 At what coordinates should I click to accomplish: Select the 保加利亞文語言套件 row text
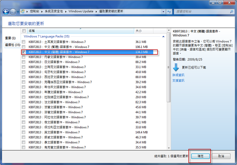[58, 127]
